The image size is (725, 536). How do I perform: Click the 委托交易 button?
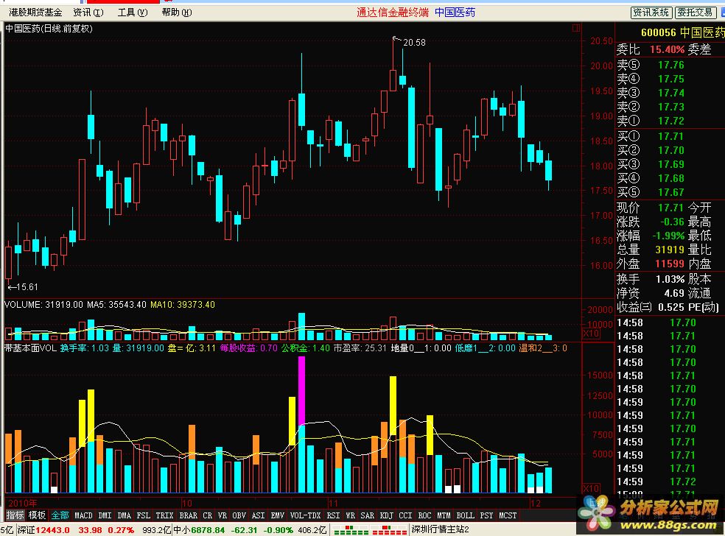(x=696, y=13)
